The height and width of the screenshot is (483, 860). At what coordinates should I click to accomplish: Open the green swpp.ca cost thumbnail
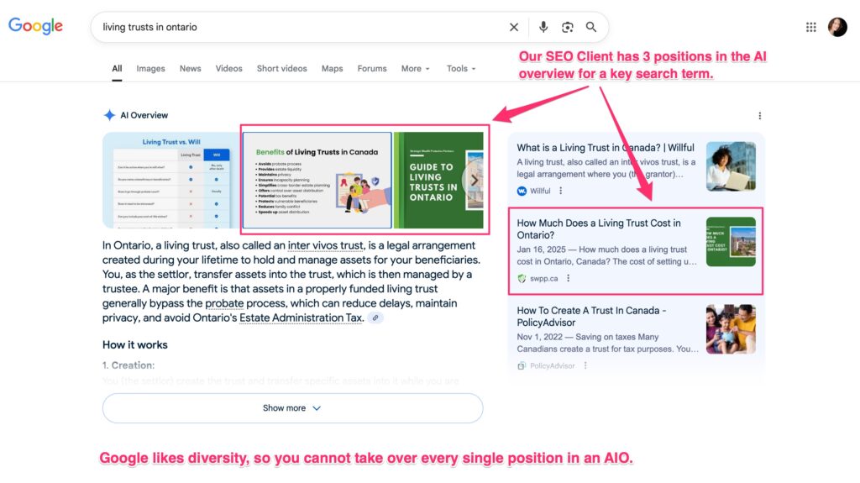point(731,242)
